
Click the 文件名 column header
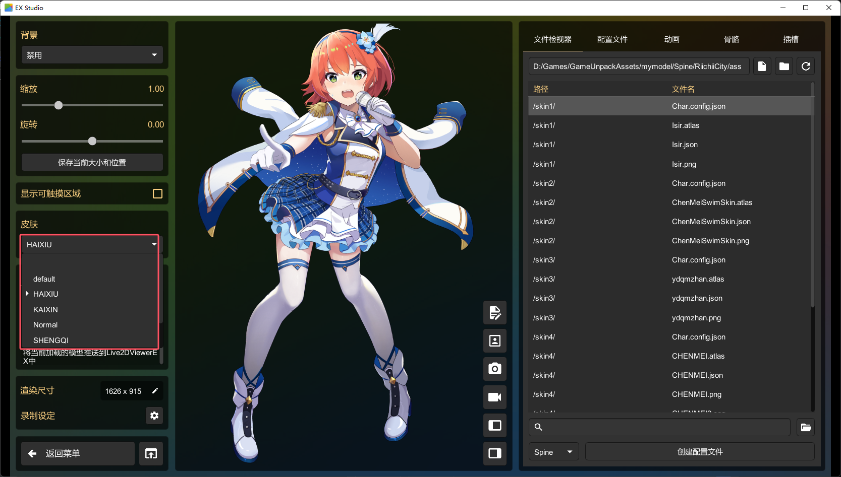pos(683,89)
